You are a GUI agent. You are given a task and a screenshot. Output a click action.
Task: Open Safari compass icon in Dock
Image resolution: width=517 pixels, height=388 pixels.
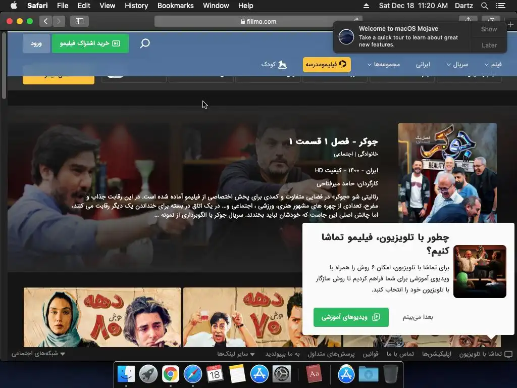click(192, 374)
